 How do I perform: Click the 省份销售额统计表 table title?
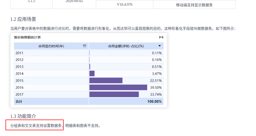[27, 37]
